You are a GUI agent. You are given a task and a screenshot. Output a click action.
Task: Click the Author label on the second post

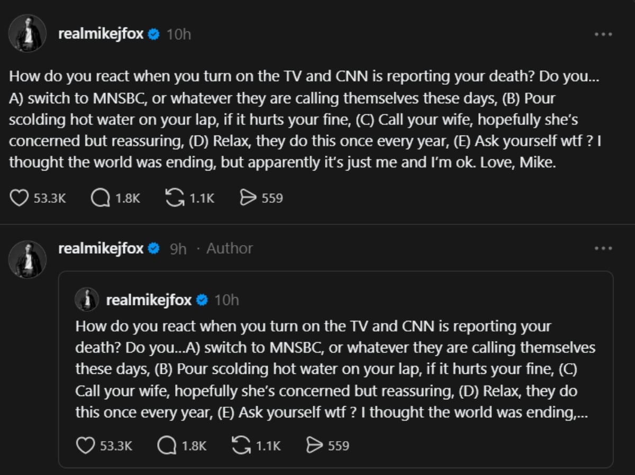click(229, 248)
